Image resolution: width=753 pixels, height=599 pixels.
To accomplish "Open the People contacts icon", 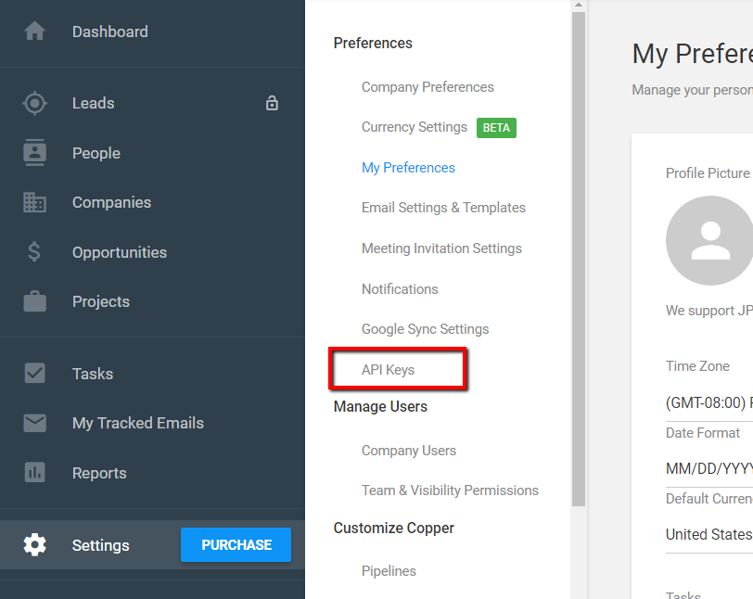I will (34, 152).
